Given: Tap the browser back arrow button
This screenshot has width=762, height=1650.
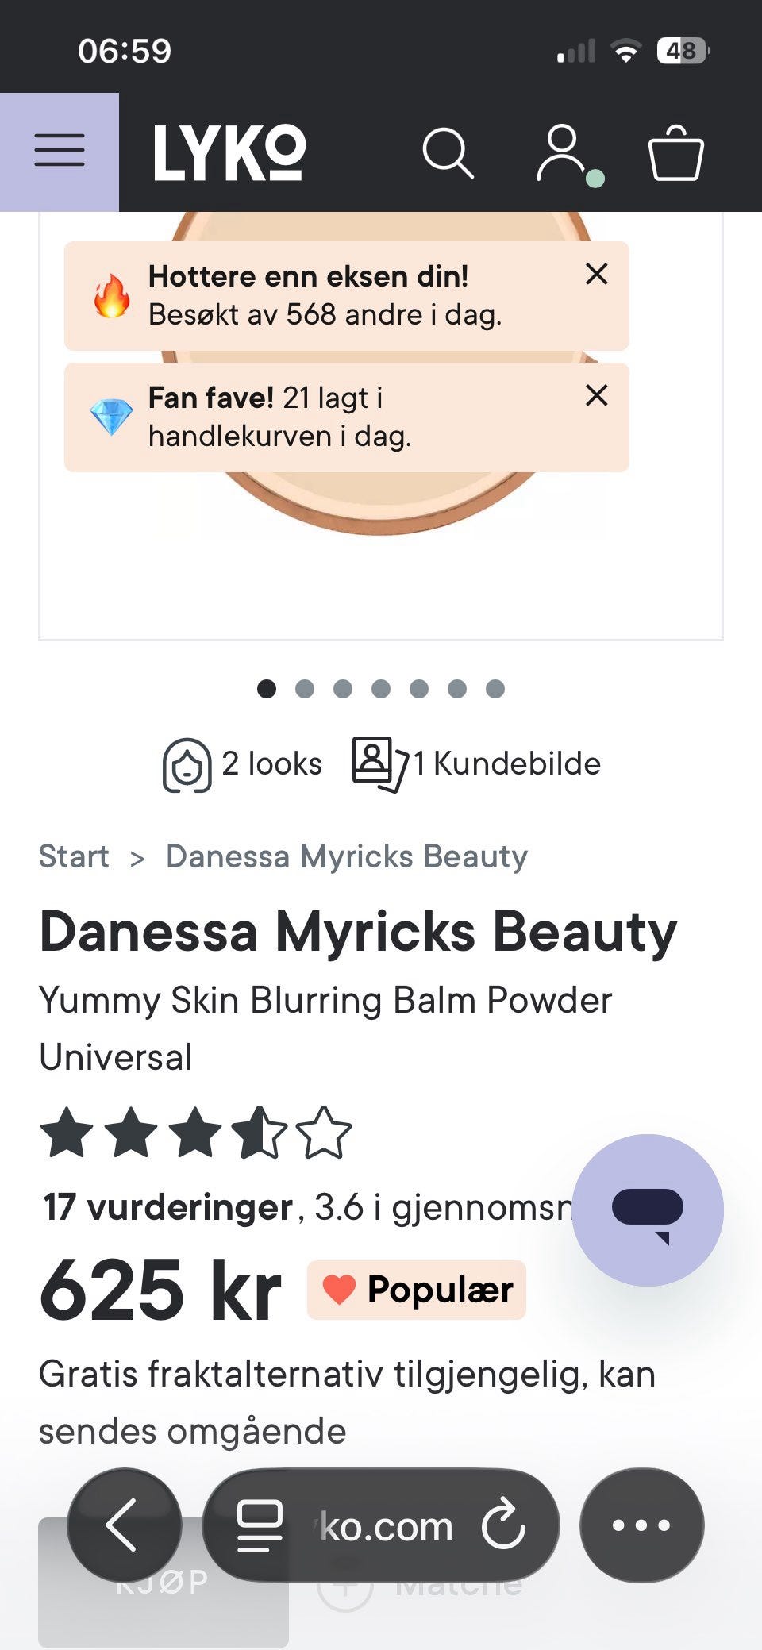Looking at the screenshot, I should tap(124, 1525).
